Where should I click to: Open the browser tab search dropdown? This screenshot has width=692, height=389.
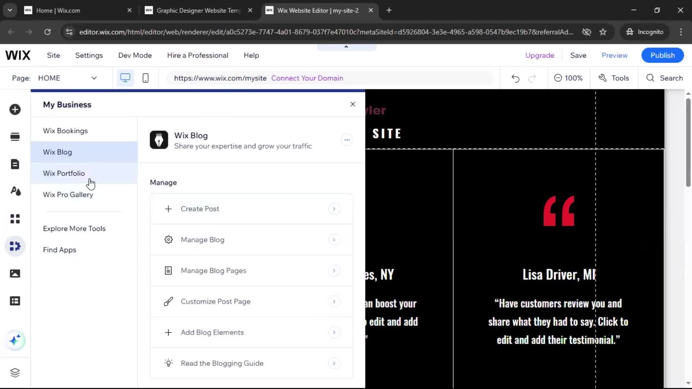10,10
